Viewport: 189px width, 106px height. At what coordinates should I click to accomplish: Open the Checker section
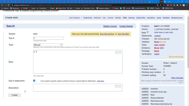tap(110, 18)
